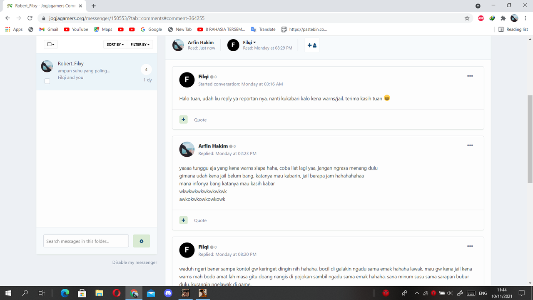Screen dimensions: 533x300
Task: Open Opera browser from the taskbar
Action: coord(116,293)
